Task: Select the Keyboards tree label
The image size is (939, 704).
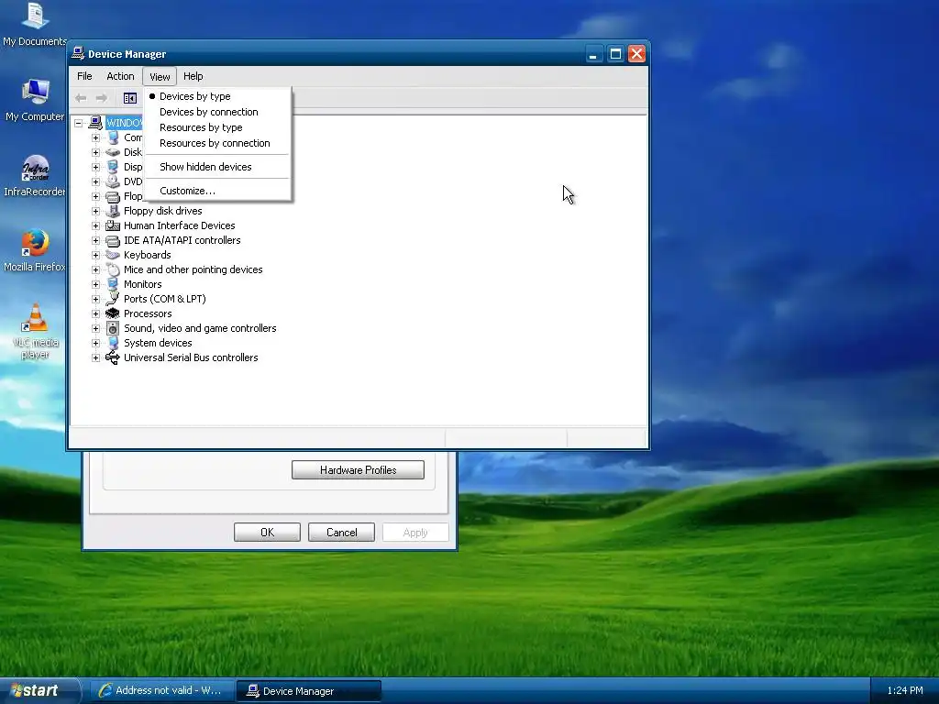Action: (148, 255)
